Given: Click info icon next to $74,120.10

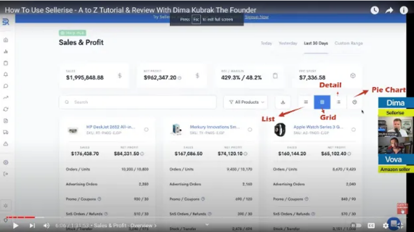Looking at the screenshot, I should coord(246,154).
